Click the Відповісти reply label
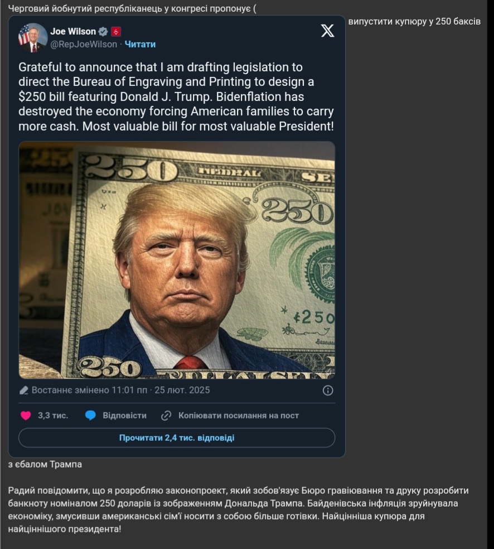This screenshot has height=549, width=494. click(x=124, y=416)
